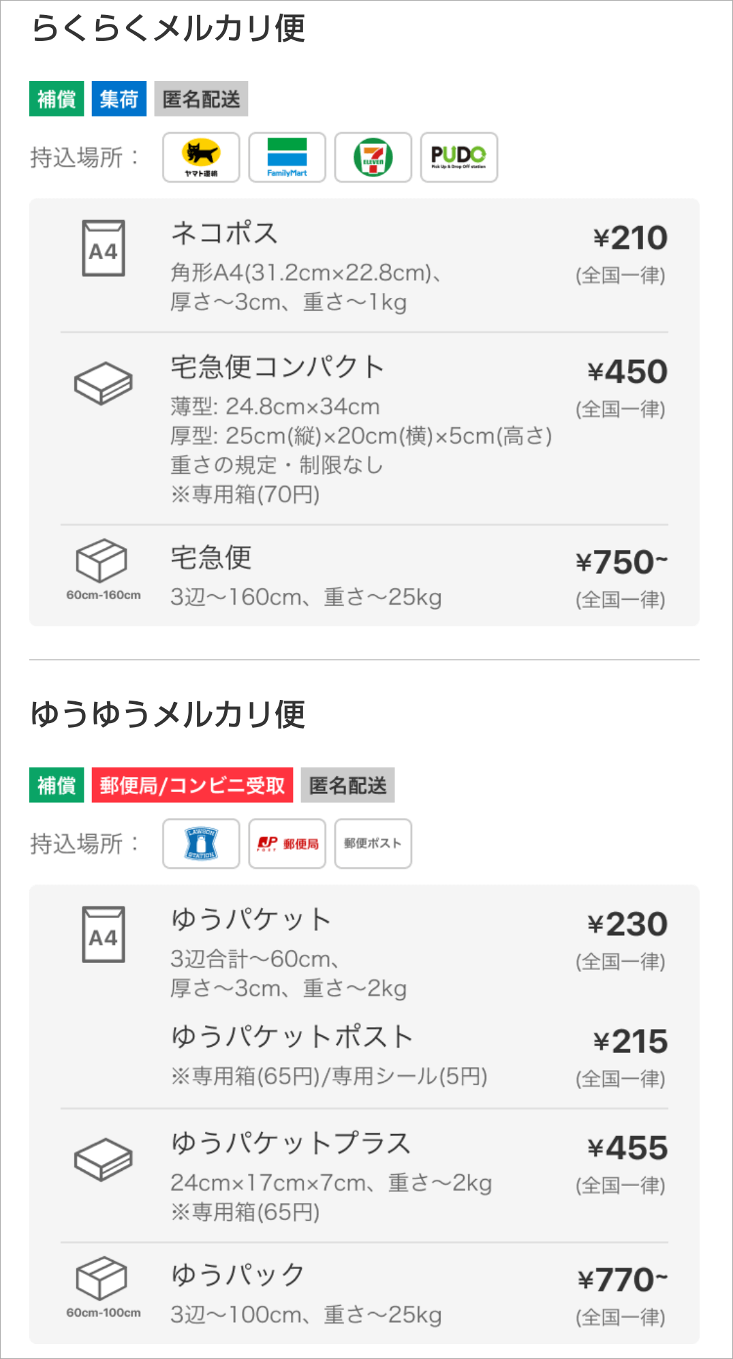Screen dimensions: 733x1359
Task: Choose the PUDO station icon
Action: click(x=458, y=157)
